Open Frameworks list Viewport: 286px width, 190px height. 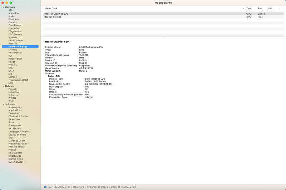[x=15, y=125]
